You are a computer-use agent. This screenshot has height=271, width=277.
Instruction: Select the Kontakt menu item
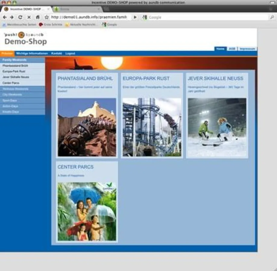pos(57,54)
